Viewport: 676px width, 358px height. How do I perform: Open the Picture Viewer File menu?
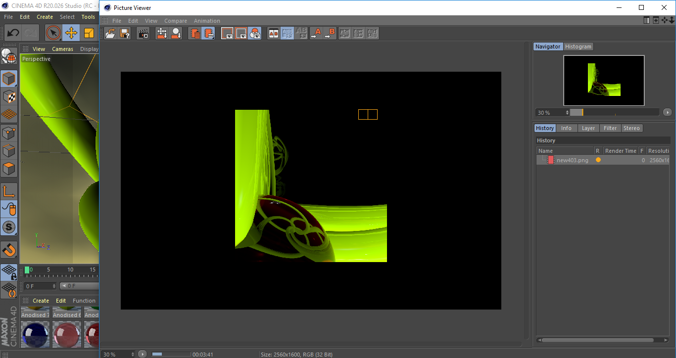[117, 21]
